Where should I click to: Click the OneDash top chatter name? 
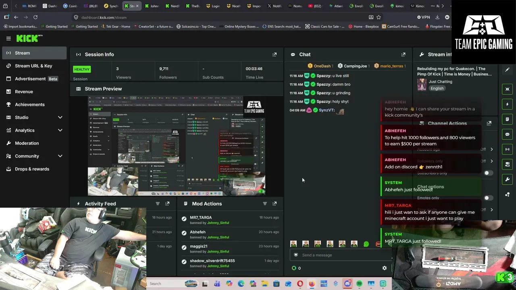point(322,66)
